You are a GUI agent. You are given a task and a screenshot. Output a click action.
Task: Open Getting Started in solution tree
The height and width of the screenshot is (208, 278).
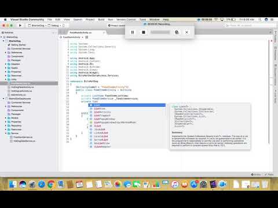[x=19, y=45]
